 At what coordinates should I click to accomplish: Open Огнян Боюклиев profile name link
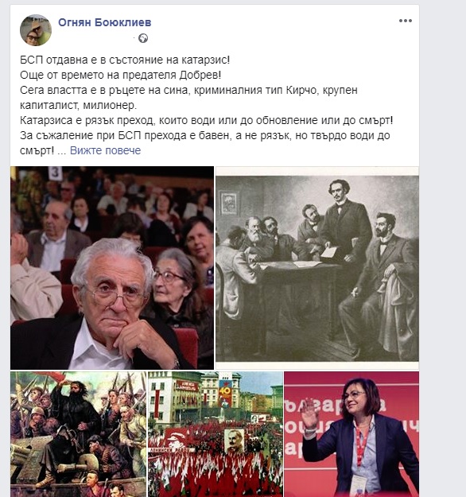click(105, 22)
